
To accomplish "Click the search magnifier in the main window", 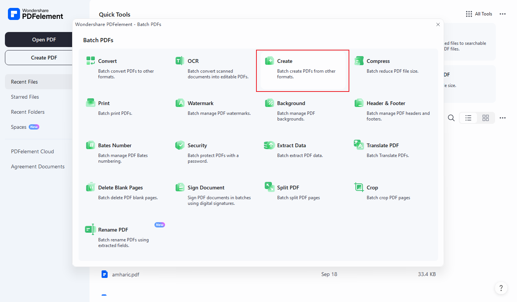I will point(451,118).
